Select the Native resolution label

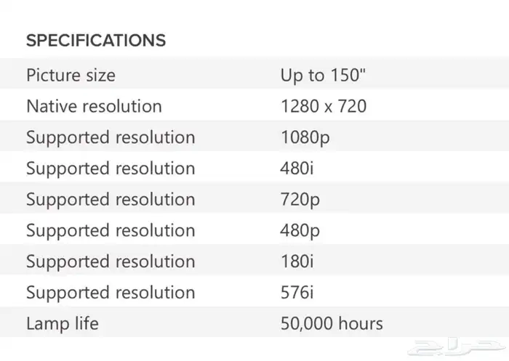click(x=94, y=106)
